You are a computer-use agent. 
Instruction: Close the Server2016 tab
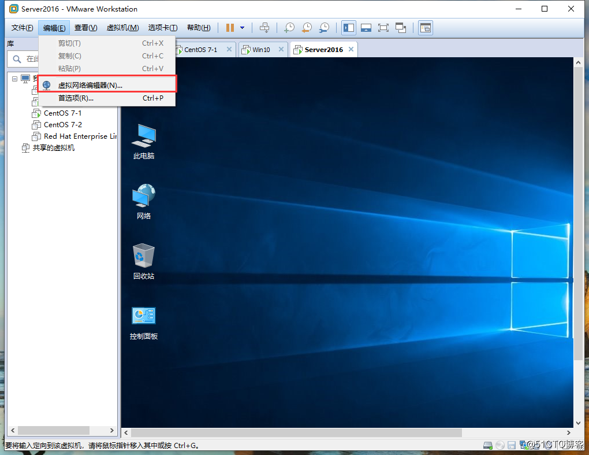click(x=351, y=49)
